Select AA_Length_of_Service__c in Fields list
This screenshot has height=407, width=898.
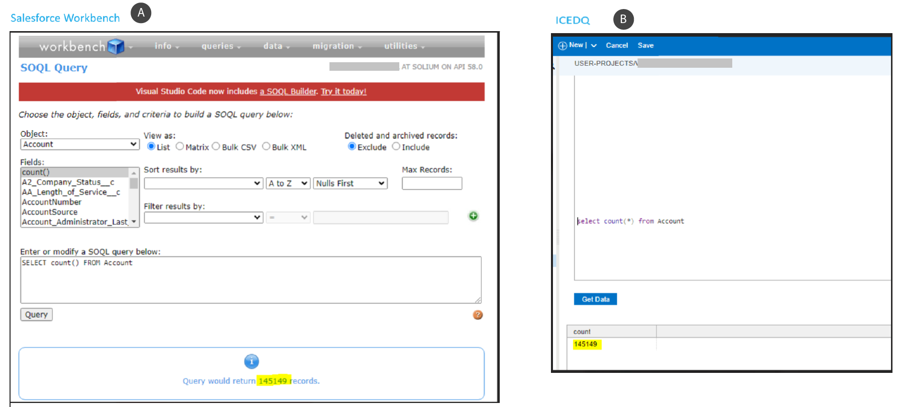(x=75, y=192)
